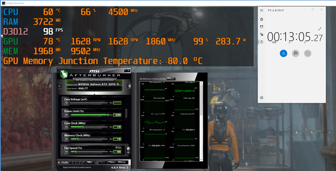Select the Stopwatch tab in clock app
Viewport: 336px width, 171px height.
pyautogui.click(x=262, y=42)
